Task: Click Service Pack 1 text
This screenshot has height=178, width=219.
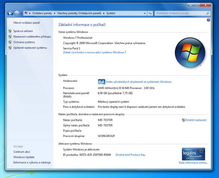Action: click(x=72, y=48)
